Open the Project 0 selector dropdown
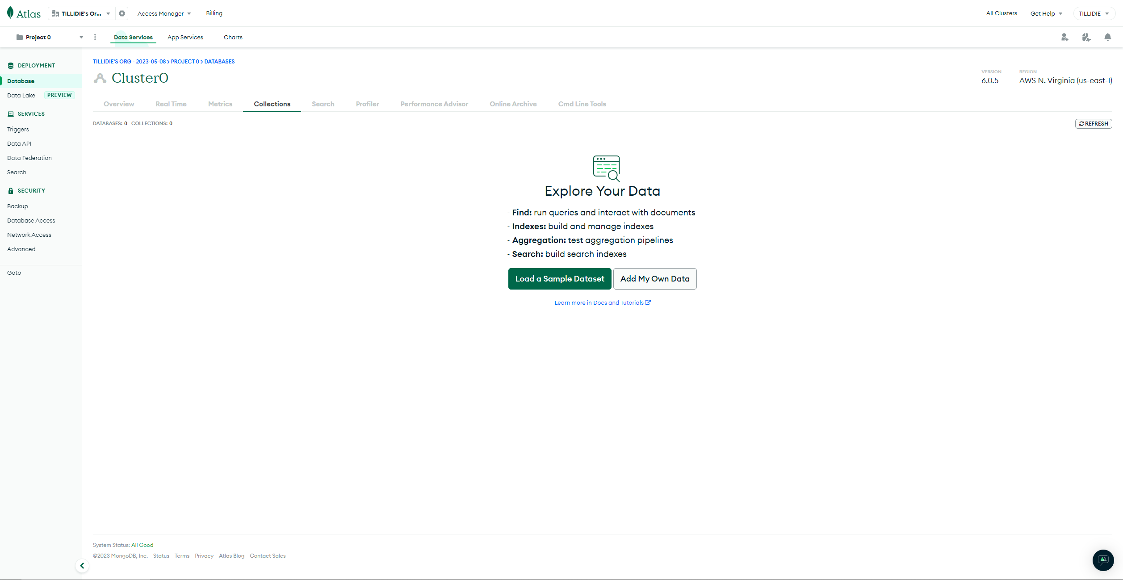This screenshot has height=580, width=1123. [50, 37]
